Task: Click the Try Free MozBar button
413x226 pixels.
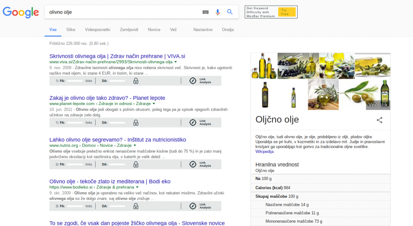Action: coord(287,12)
